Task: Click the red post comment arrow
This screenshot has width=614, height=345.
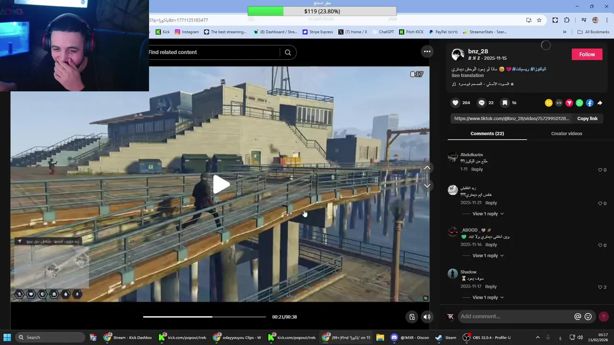Action: pos(603,316)
